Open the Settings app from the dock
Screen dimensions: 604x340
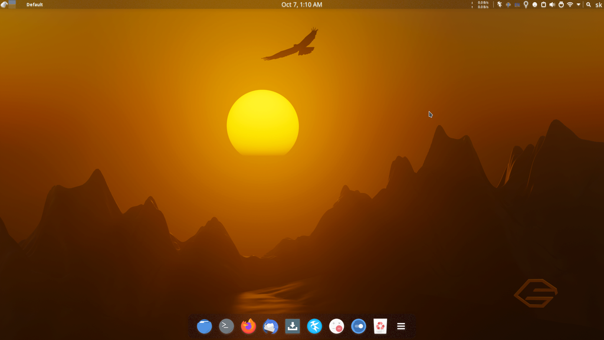pos(358,326)
